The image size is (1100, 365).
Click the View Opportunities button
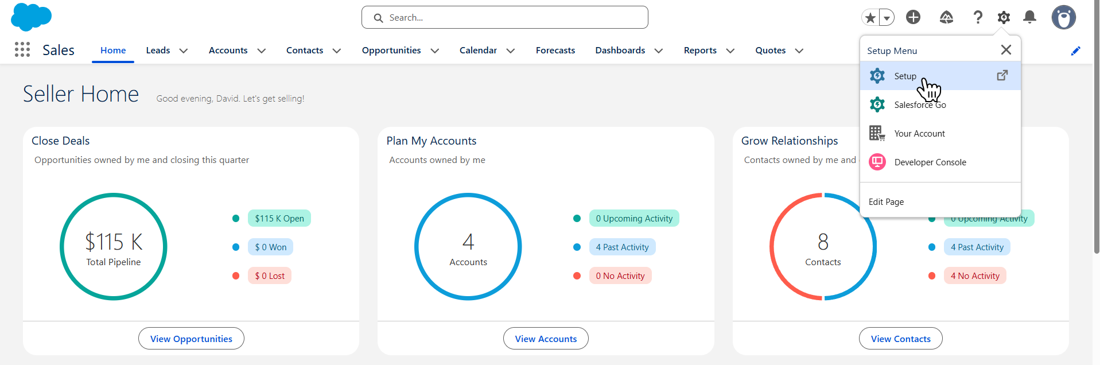pyautogui.click(x=191, y=339)
